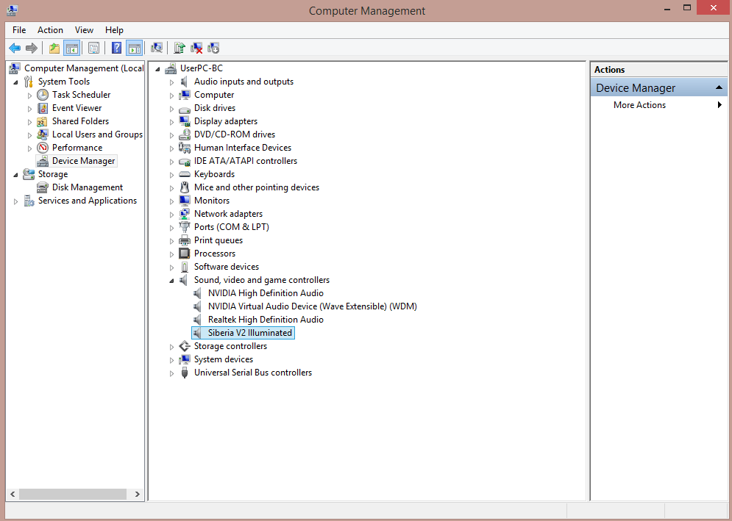
Task: Open the View menu
Action: (x=84, y=30)
